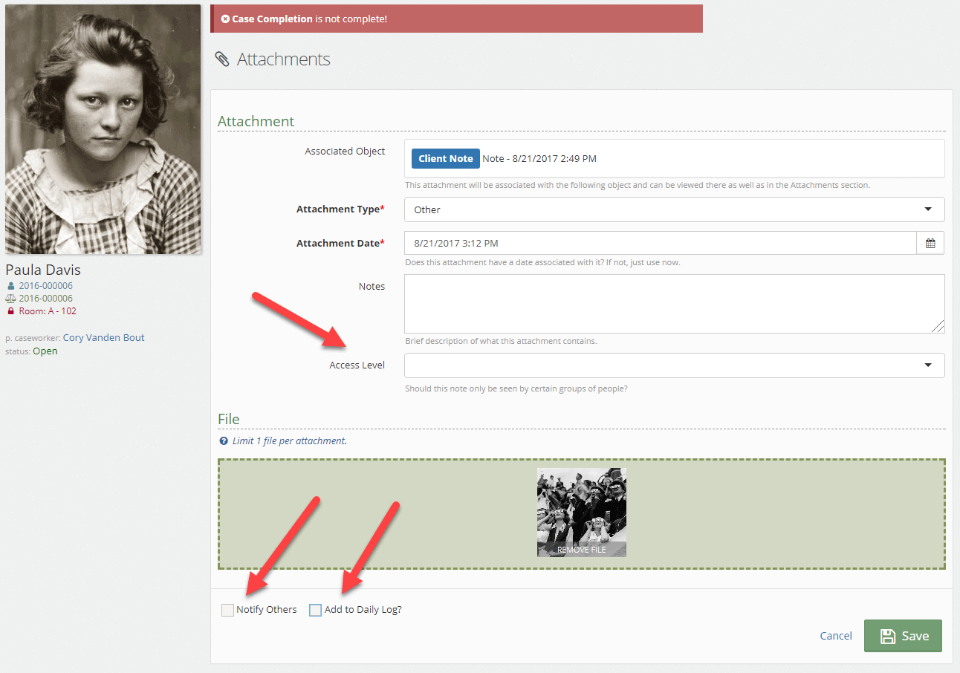Enable the Notify Others checkbox
960x673 pixels.
click(x=227, y=610)
